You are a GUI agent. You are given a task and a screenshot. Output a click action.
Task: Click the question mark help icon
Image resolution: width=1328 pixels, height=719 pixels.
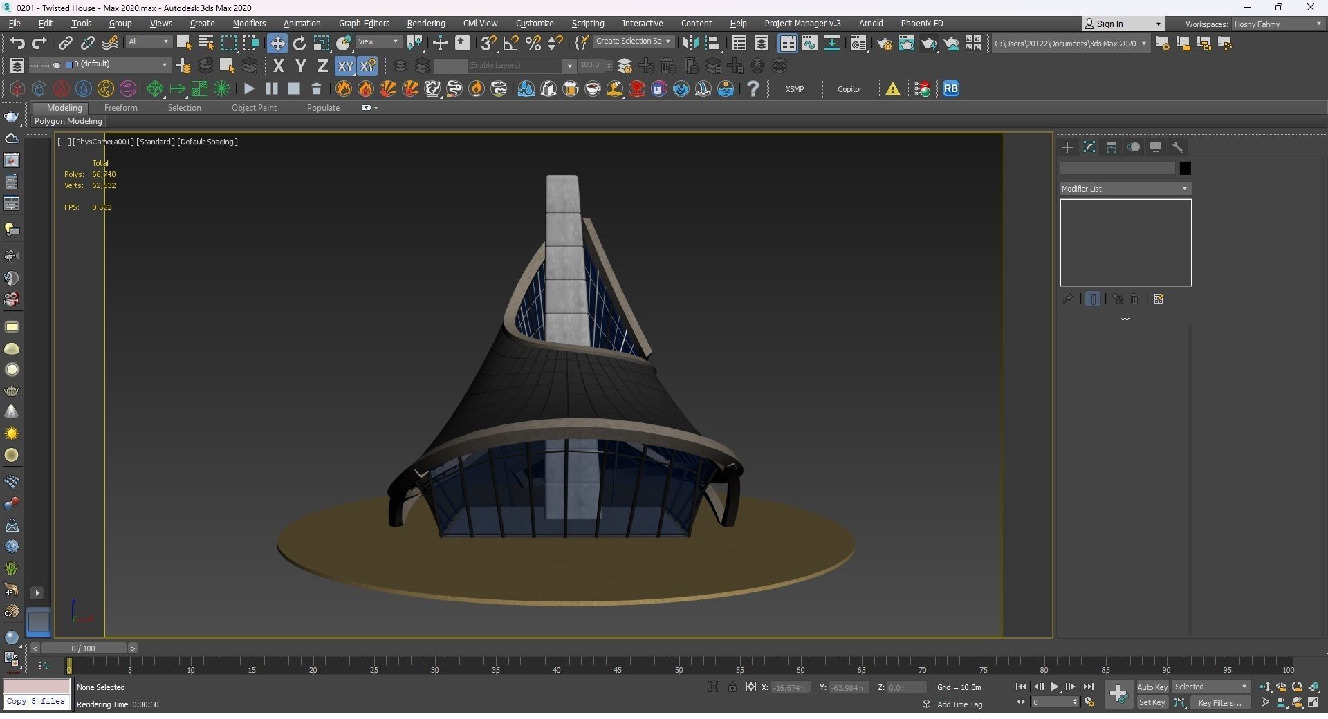[x=753, y=88]
